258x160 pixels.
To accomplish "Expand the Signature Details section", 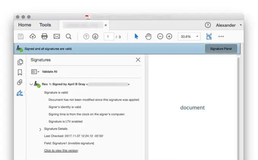I will click(40, 129).
